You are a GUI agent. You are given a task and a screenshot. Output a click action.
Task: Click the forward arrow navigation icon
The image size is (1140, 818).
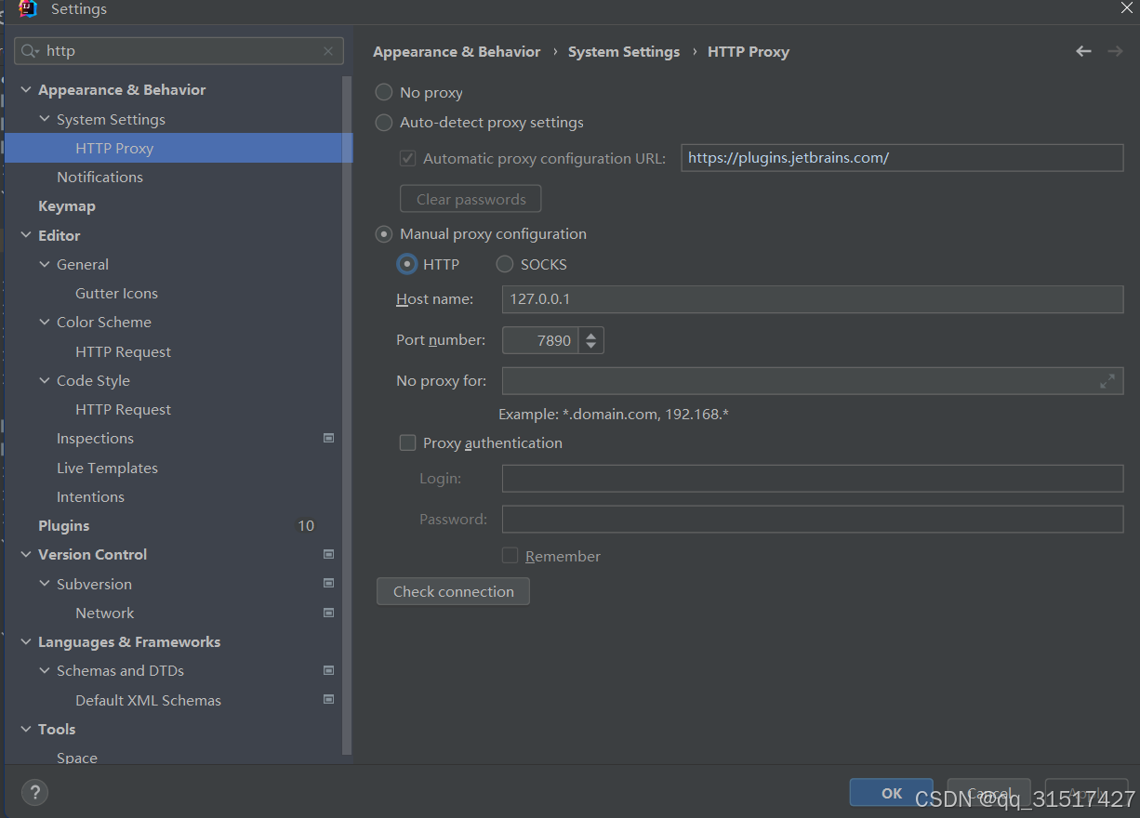[x=1115, y=51]
